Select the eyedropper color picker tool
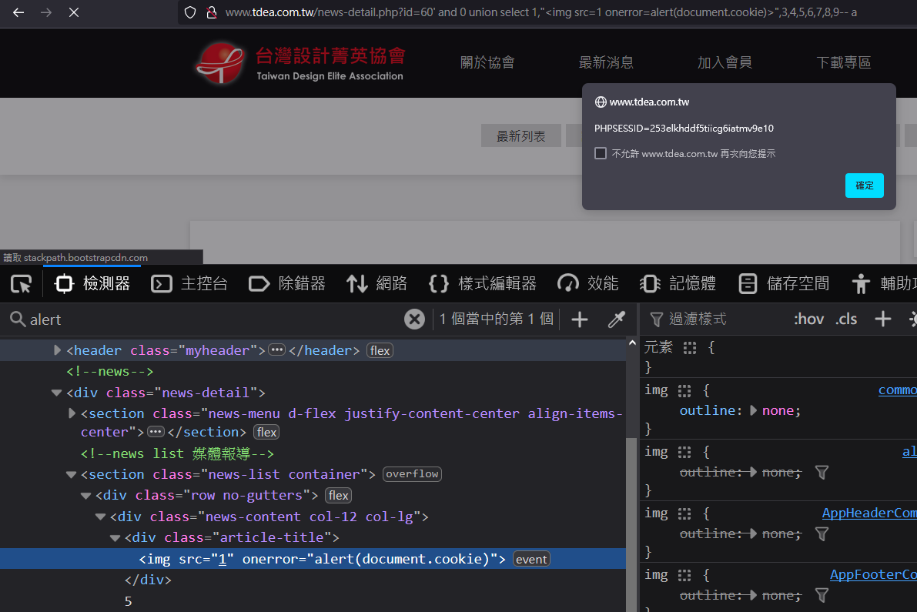Image resolution: width=917 pixels, height=612 pixels. click(617, 319)
